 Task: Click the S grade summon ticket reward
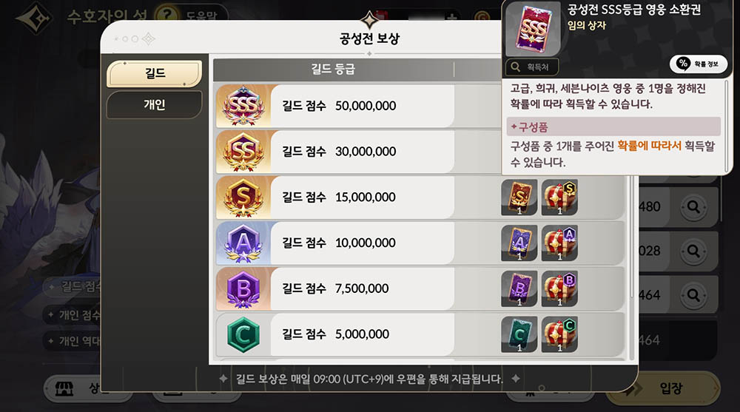(x=519, y=197)
